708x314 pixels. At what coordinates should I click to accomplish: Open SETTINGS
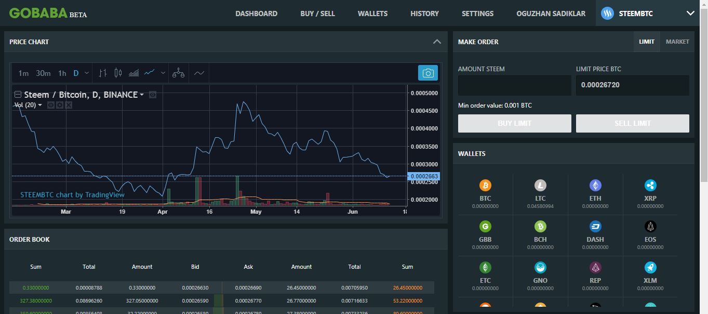coord(477,14)
